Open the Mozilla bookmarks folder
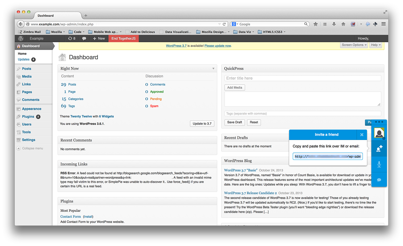 point(55,32)
